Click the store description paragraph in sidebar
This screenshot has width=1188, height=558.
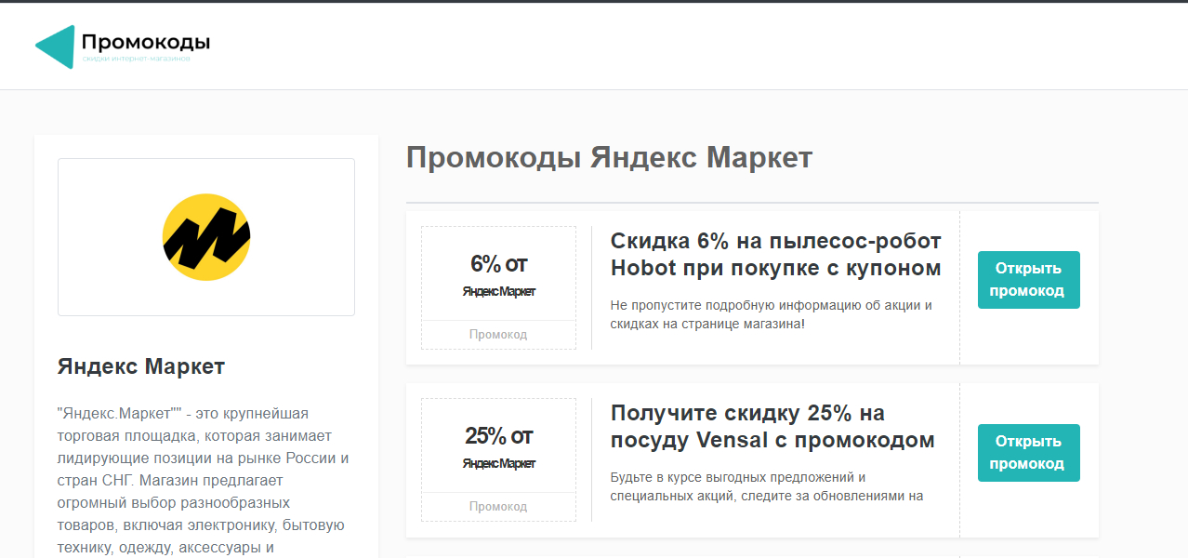[x=205, y=480]
